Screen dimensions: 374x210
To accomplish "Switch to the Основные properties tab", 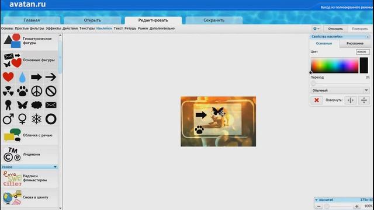I will coord(324,44).
